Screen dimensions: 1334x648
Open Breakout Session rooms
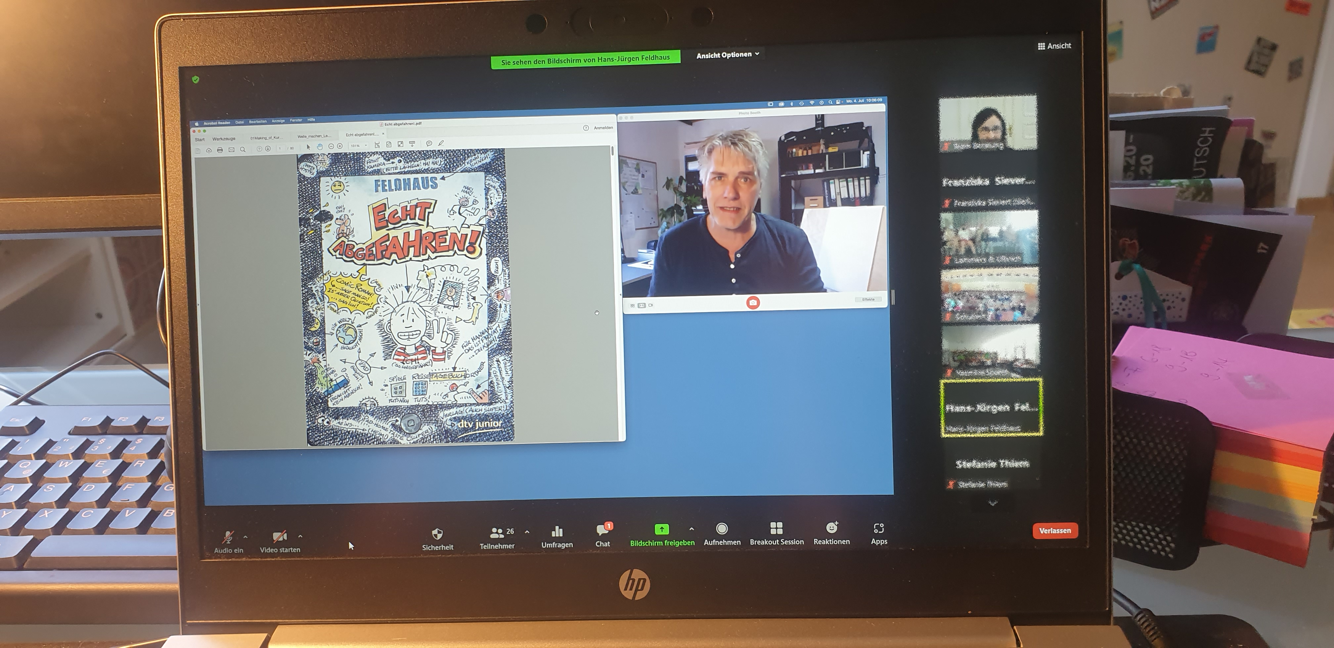776,528
